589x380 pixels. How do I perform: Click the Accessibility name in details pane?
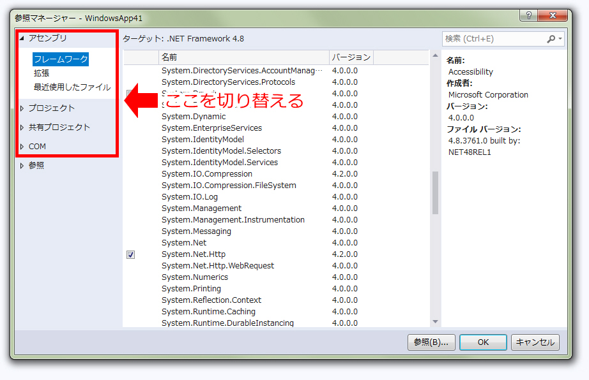pyautogui.click(x=471, y=72)
